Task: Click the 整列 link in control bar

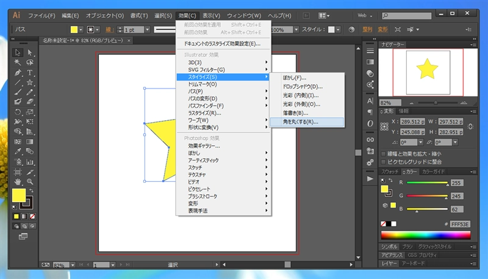Action: (x=367, y=29)
